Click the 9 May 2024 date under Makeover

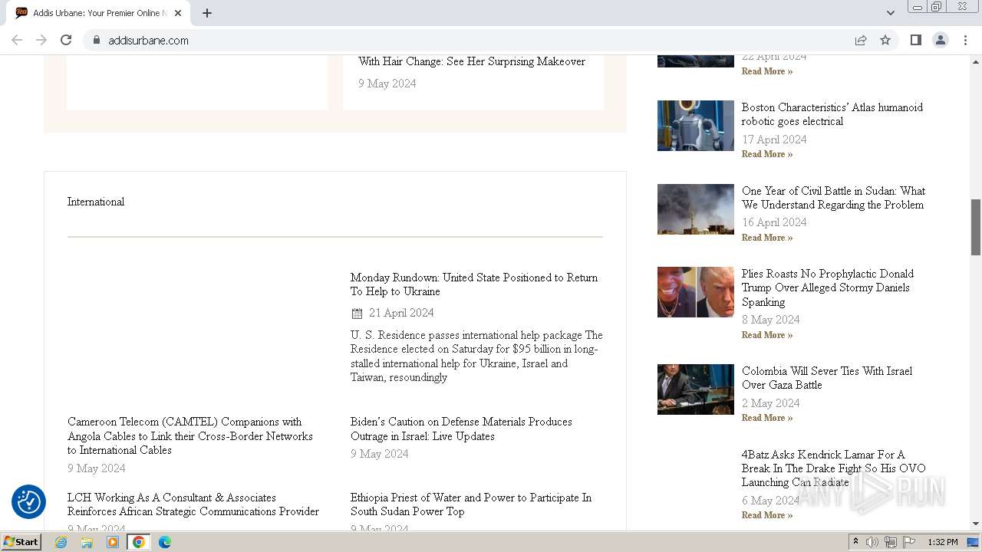point(387,84)
